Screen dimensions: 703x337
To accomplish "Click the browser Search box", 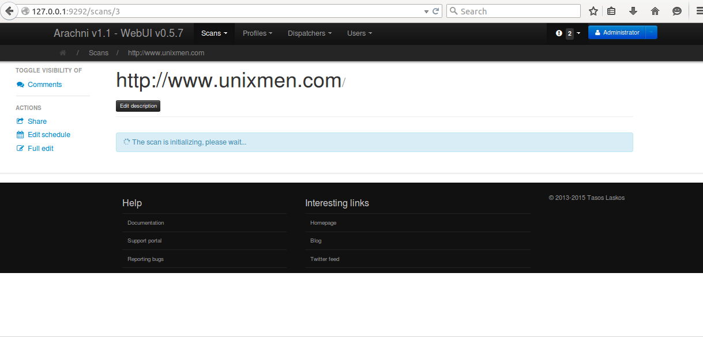I will click(513, 11).
